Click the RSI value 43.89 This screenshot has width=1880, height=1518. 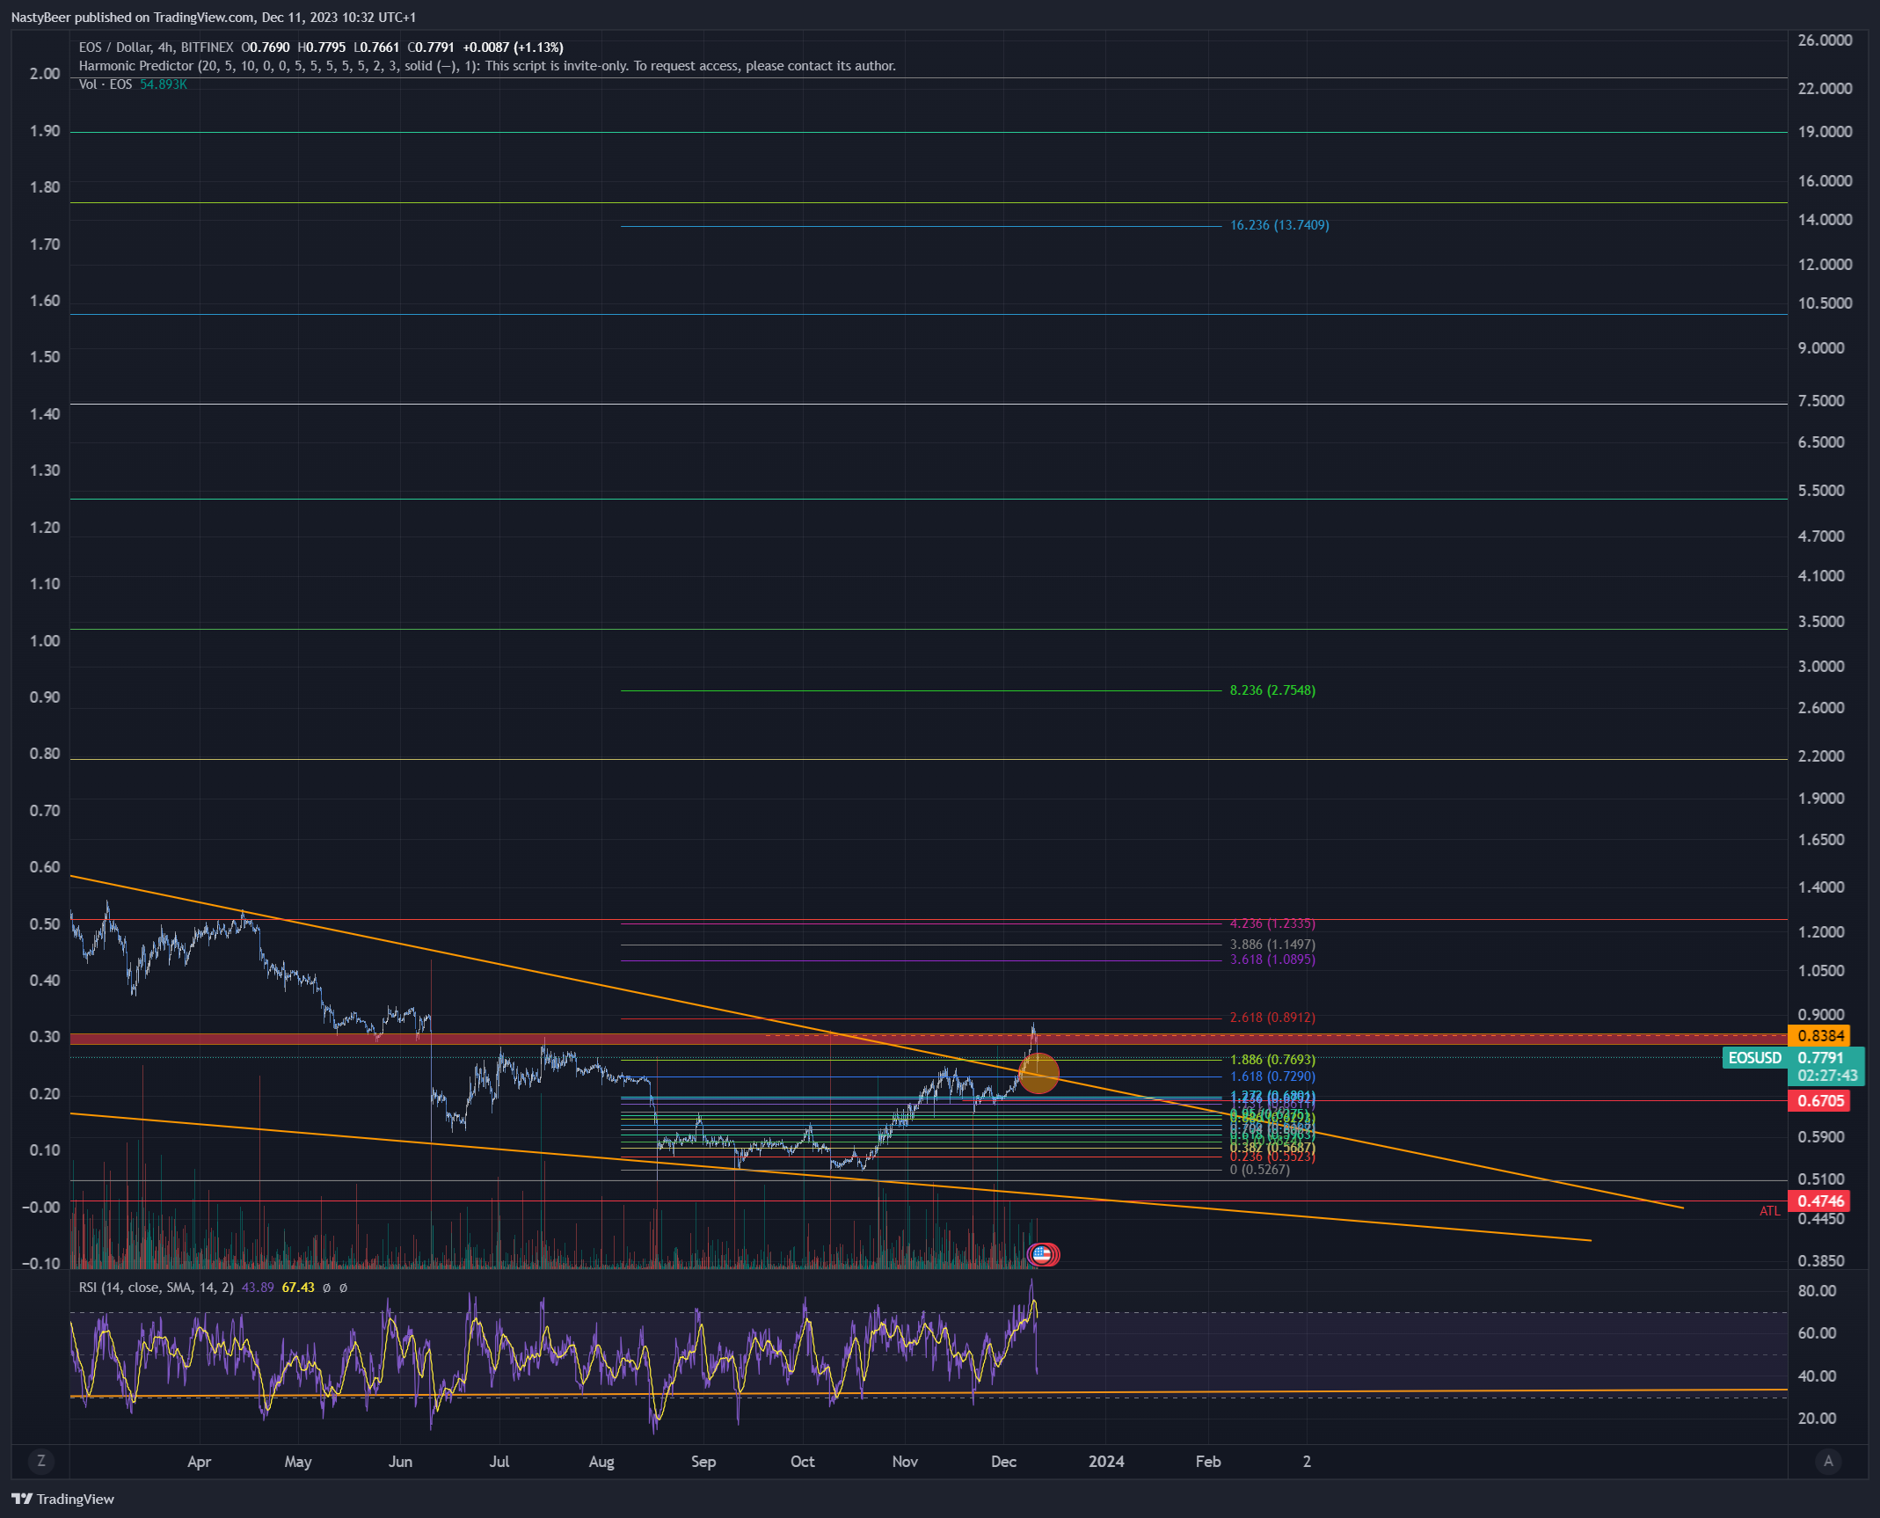(258, 1288)
